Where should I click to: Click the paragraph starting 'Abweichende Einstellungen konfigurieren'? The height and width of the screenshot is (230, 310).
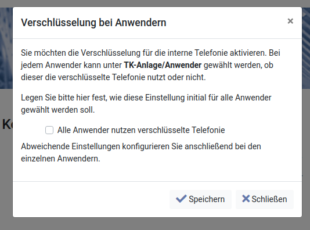pos(141,153)
